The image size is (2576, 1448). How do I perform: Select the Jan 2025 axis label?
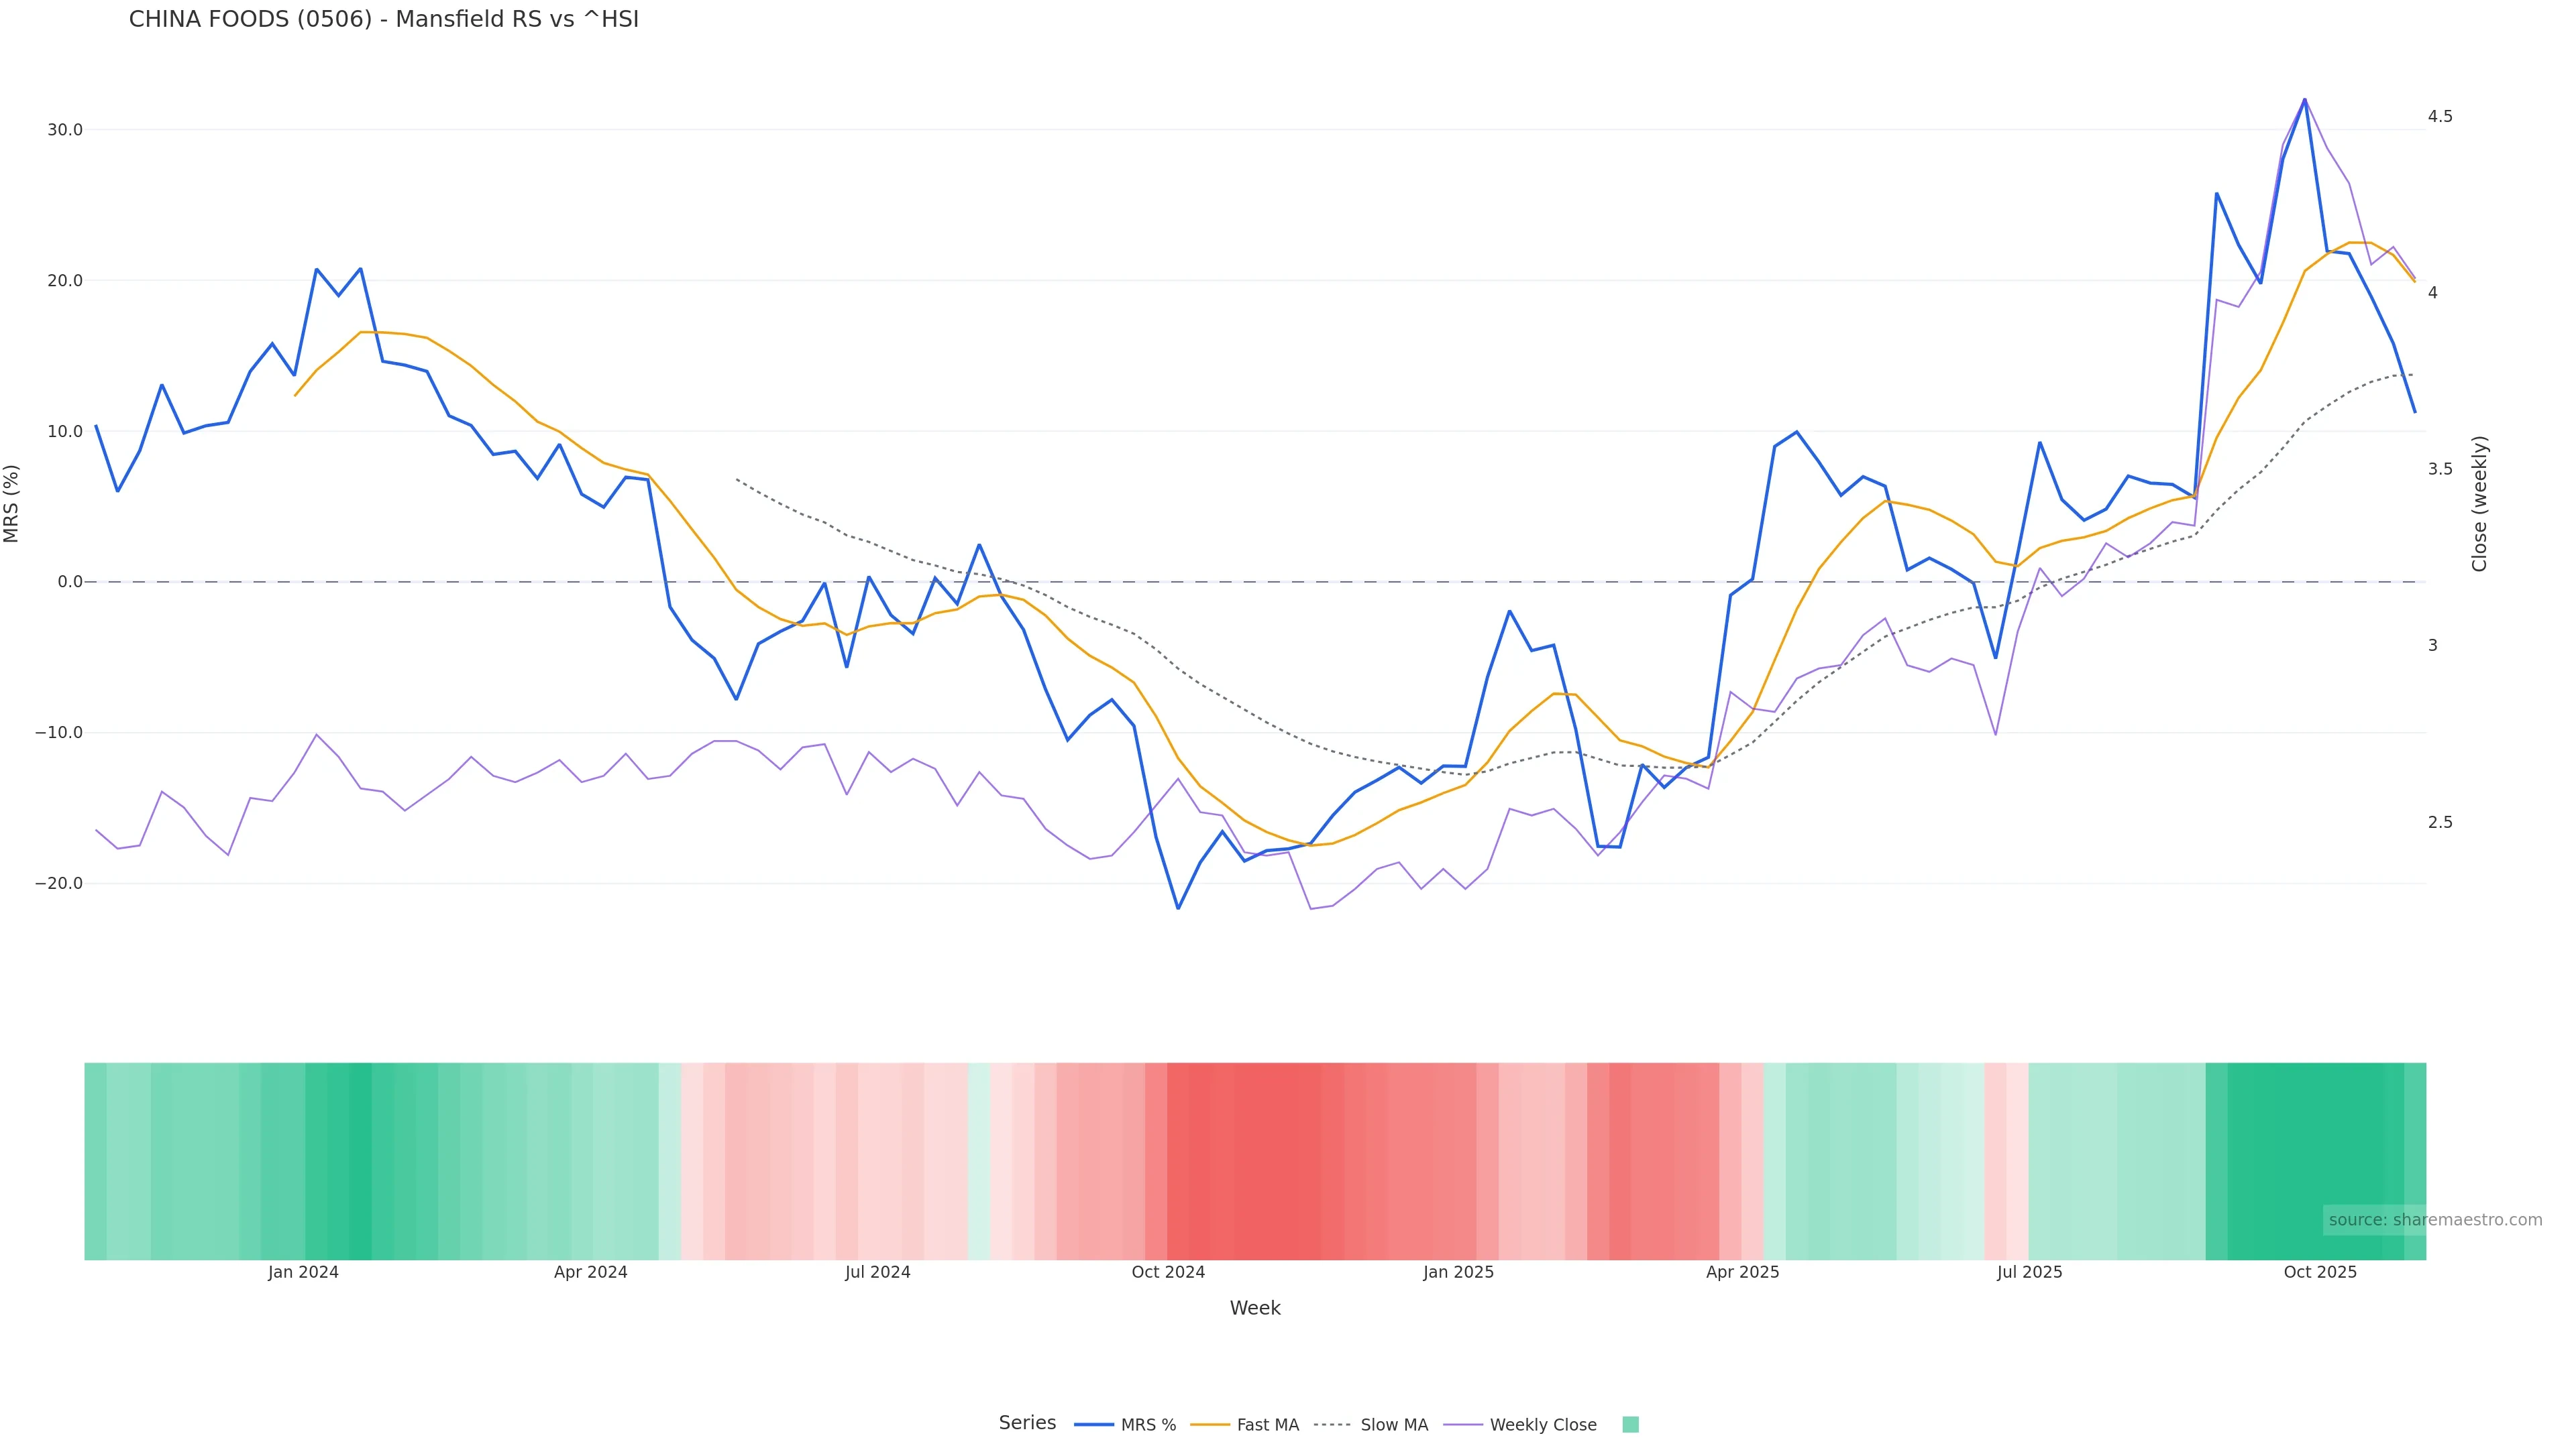[1458, 1272]
